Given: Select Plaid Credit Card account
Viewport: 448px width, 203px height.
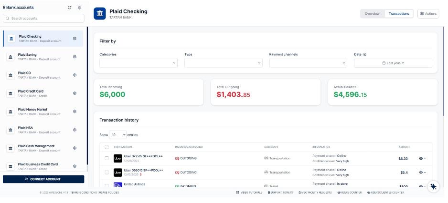Looking at the screenshot, I should pos(38,93).
